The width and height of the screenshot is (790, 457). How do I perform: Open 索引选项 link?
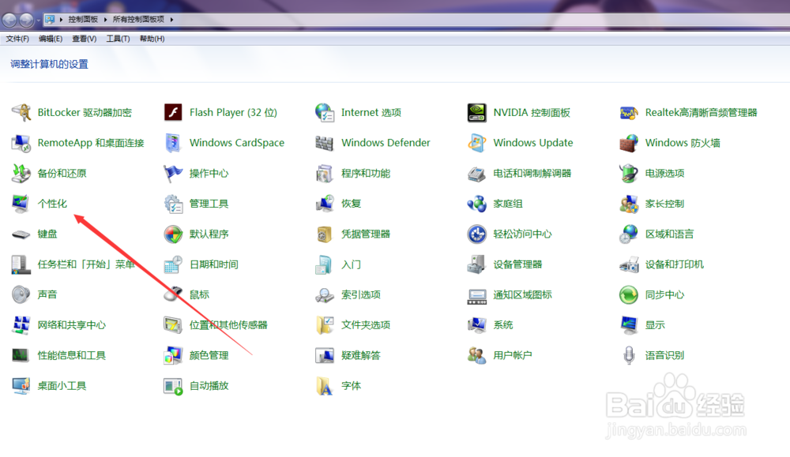pyautogui.click(x=361, y=294)
